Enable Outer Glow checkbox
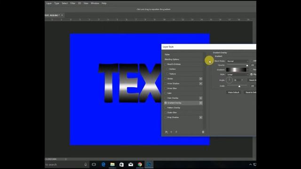This screenshot has height=169, width=301. click(x=166, y=113)
